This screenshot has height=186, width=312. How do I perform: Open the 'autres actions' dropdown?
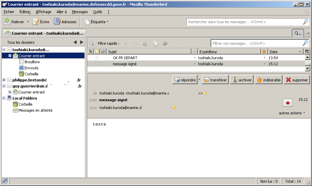tap(292, 113)
